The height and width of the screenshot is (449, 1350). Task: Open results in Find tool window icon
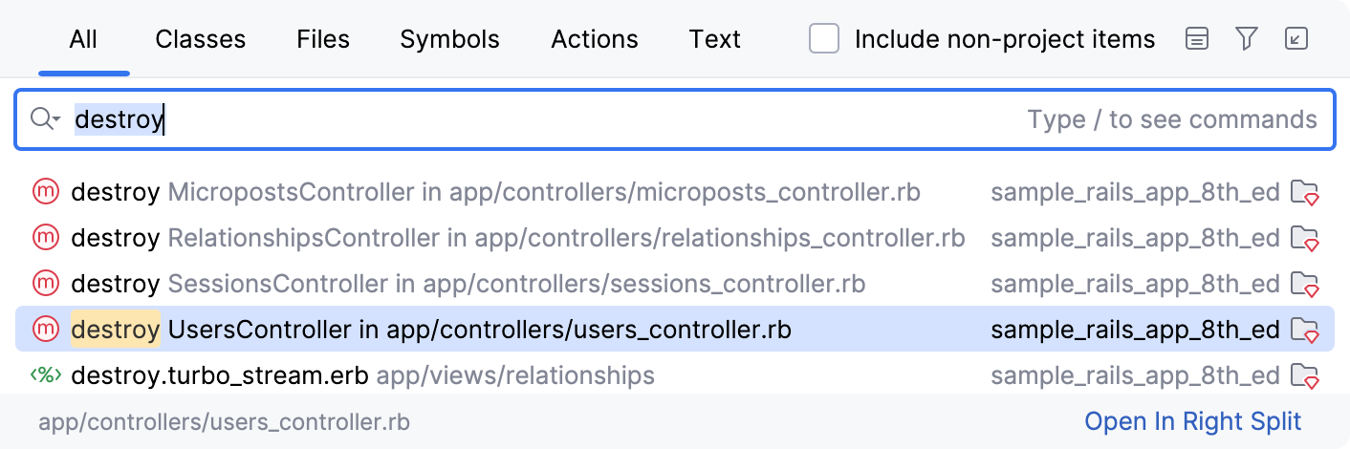(x=1296, y=39)
